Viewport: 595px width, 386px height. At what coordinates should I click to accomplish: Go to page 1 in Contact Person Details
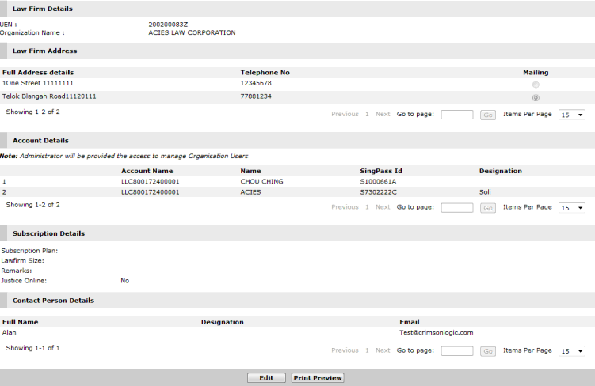pyautogui.click(x=367, y=350)
